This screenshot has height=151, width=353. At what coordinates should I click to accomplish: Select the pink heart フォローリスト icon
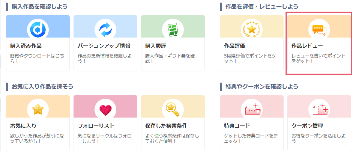click(105, 110)
